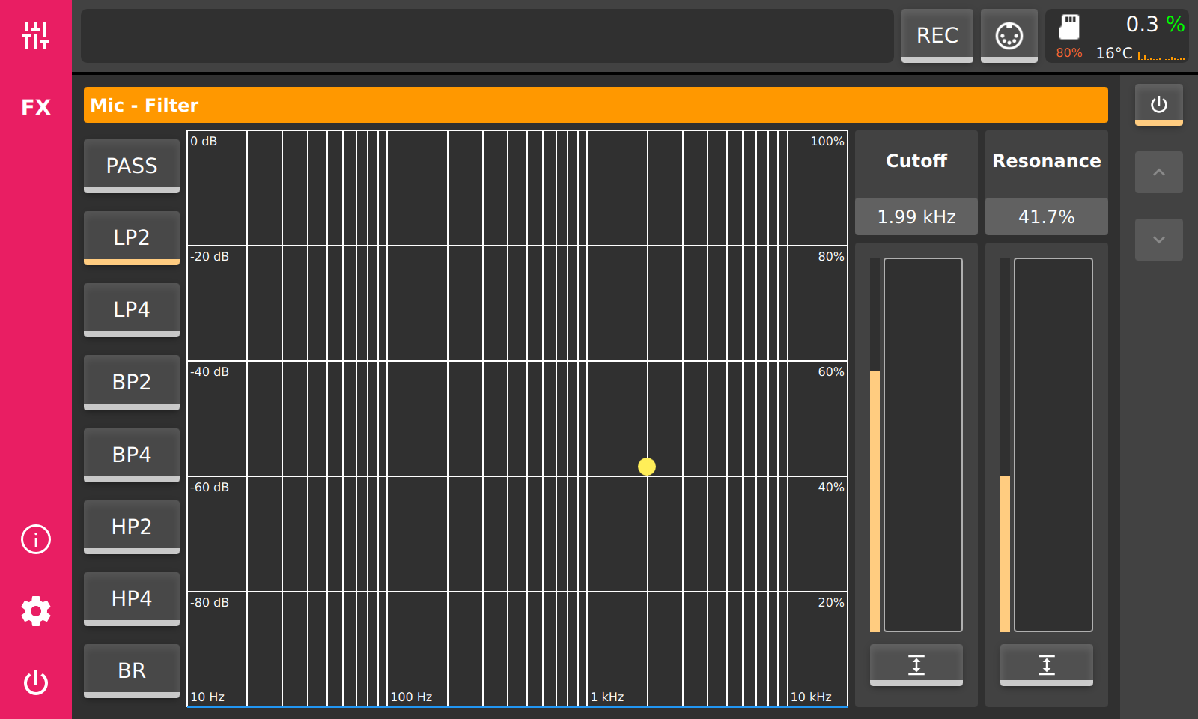
Task: Choose the BP2 band-pass filter
Action: 132,383
